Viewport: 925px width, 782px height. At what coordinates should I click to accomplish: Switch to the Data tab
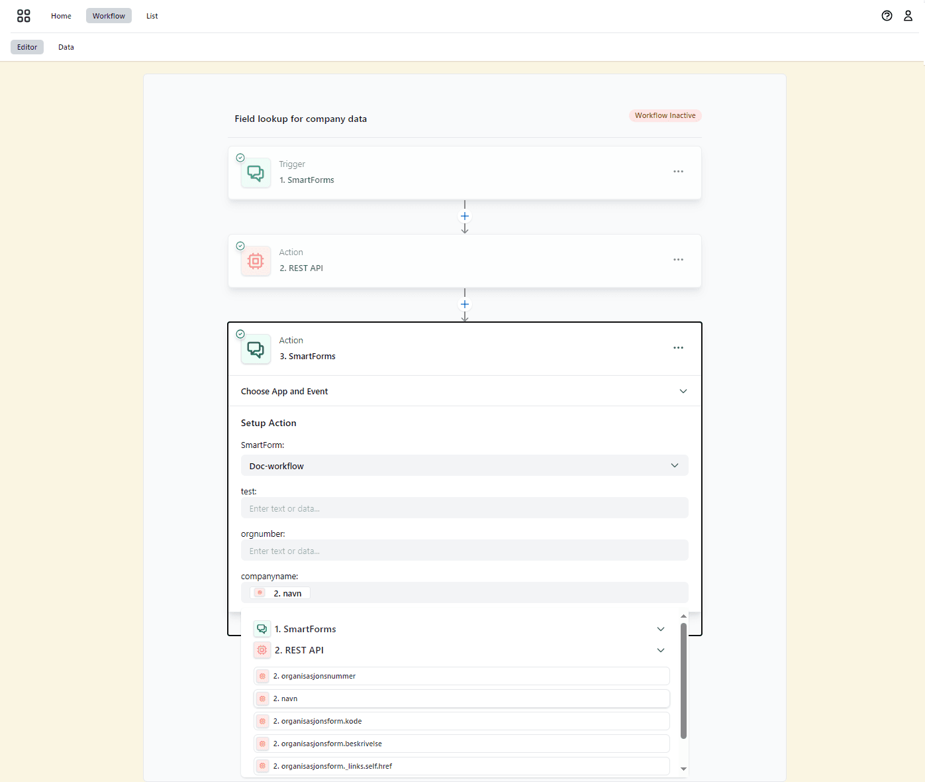coord(66,46)
